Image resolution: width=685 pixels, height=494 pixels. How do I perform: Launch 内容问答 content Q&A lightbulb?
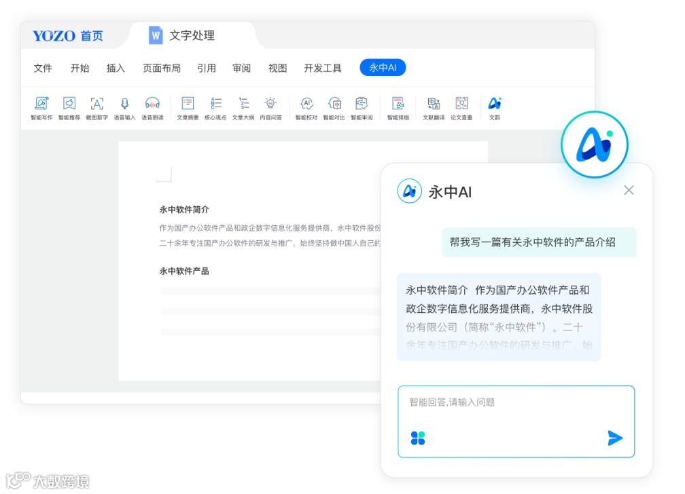(x=271, y=108)
